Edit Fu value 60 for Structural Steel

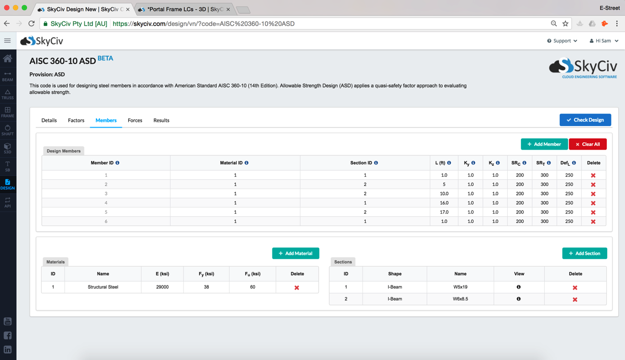(253, 287)
